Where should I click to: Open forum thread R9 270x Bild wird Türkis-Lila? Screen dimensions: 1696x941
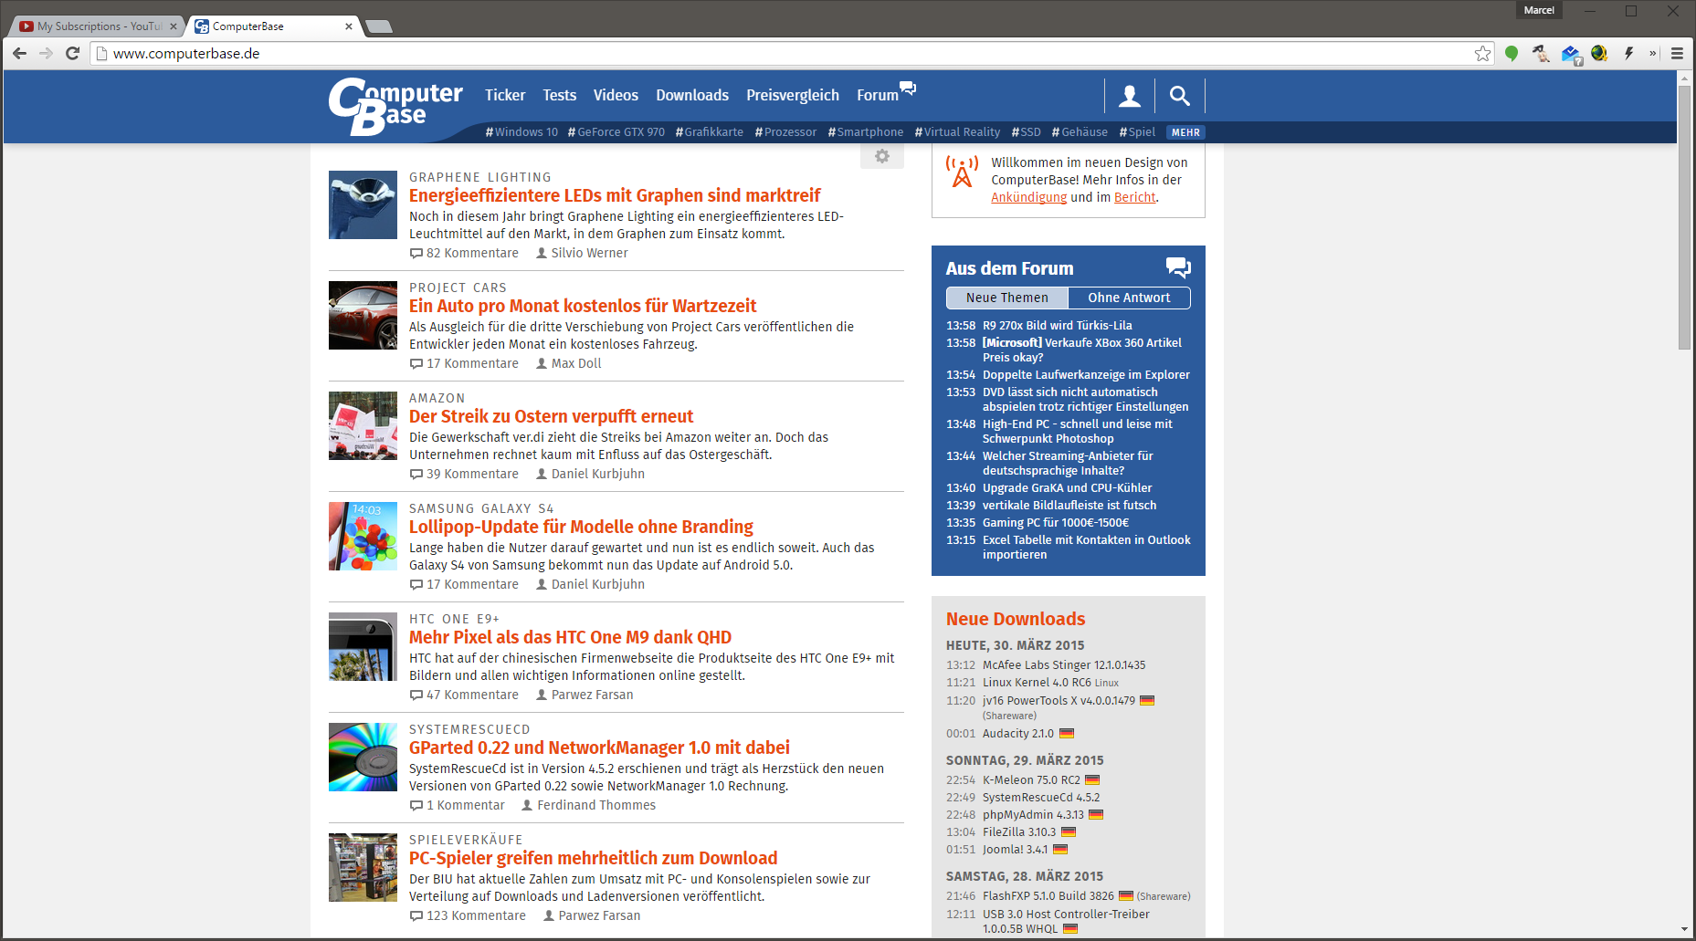coord(1057,325)
